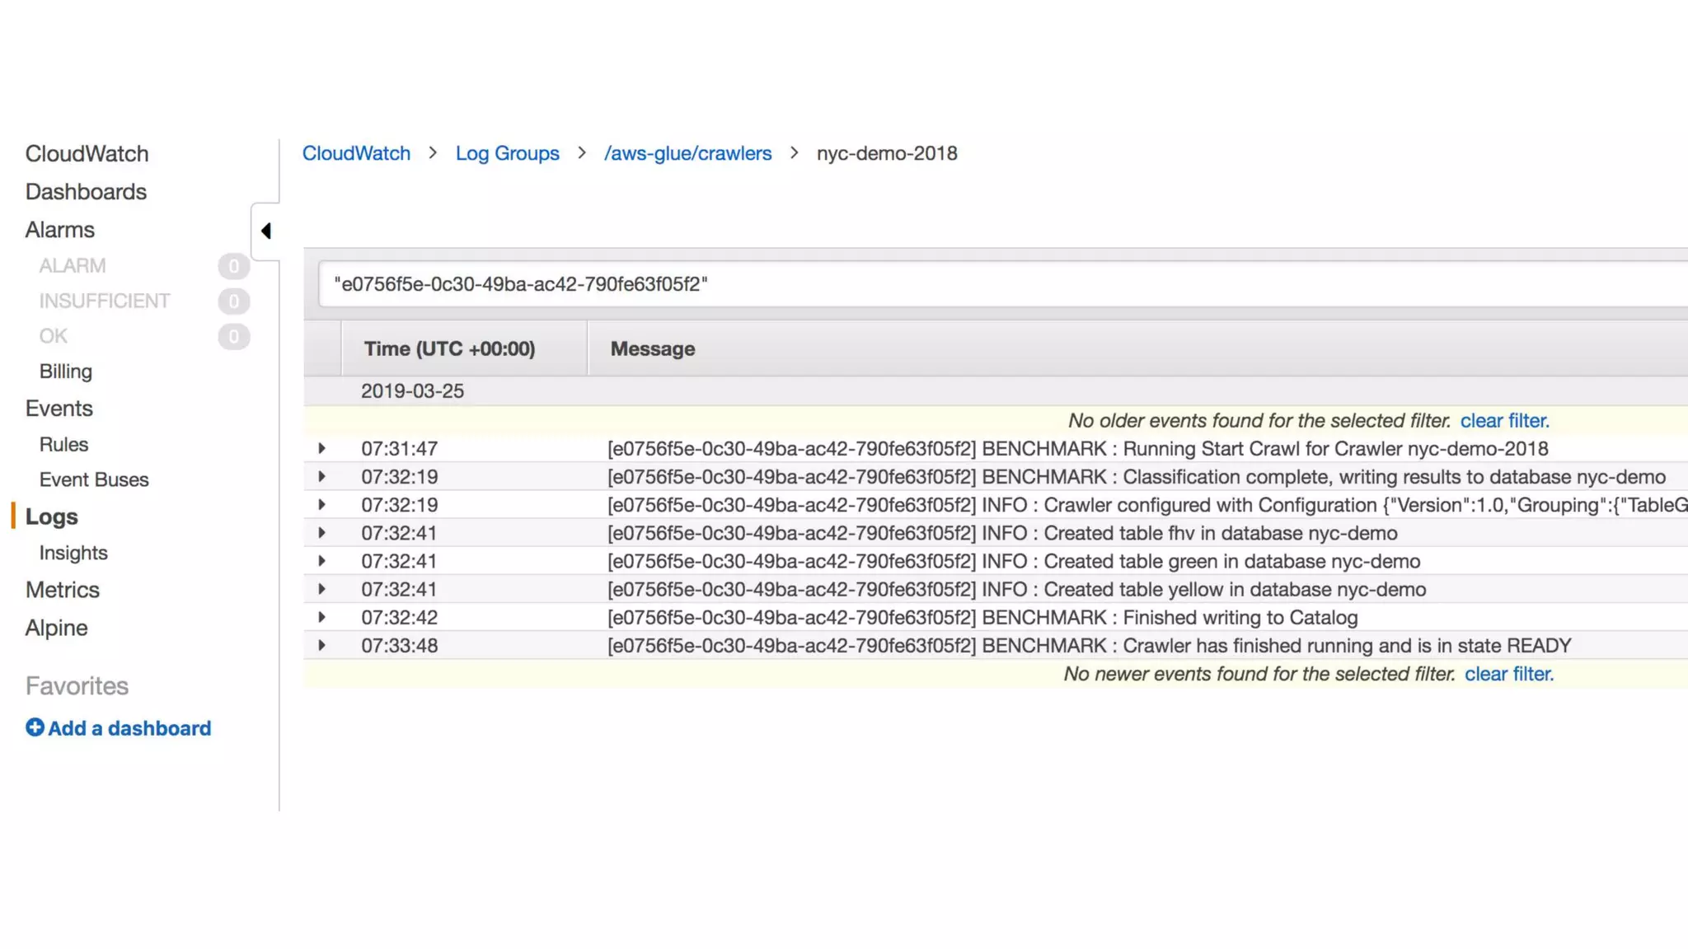
Task: Click the Log Groups breadcrumb link
Action: [507, 153]
